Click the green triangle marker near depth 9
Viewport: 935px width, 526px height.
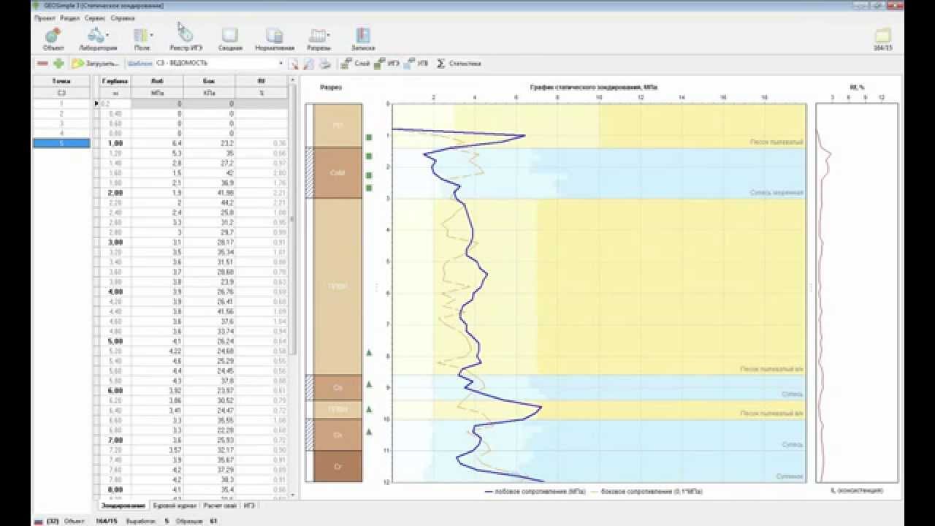pyautogui.click(x=369, y=384)
